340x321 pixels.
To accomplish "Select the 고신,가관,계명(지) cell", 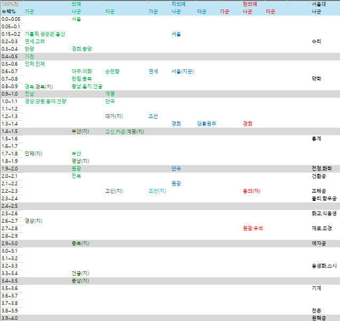I will (124, 131).
